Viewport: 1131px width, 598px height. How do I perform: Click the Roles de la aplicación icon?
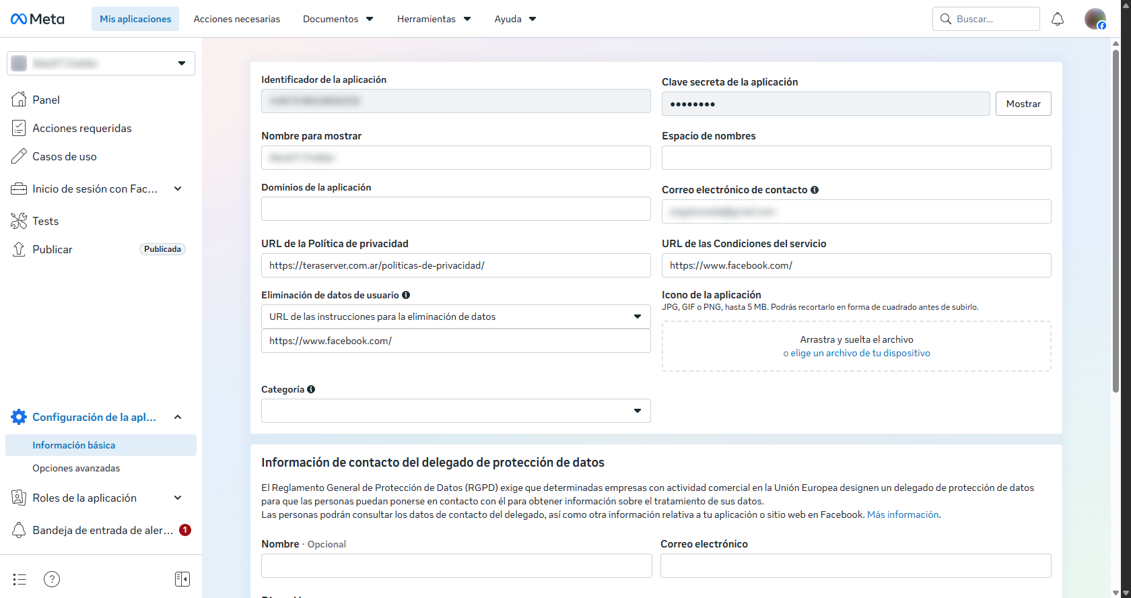pos(19,498)
